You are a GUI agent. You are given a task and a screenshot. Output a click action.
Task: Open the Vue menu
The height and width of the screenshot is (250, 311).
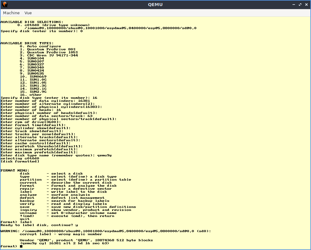point(28,13)
